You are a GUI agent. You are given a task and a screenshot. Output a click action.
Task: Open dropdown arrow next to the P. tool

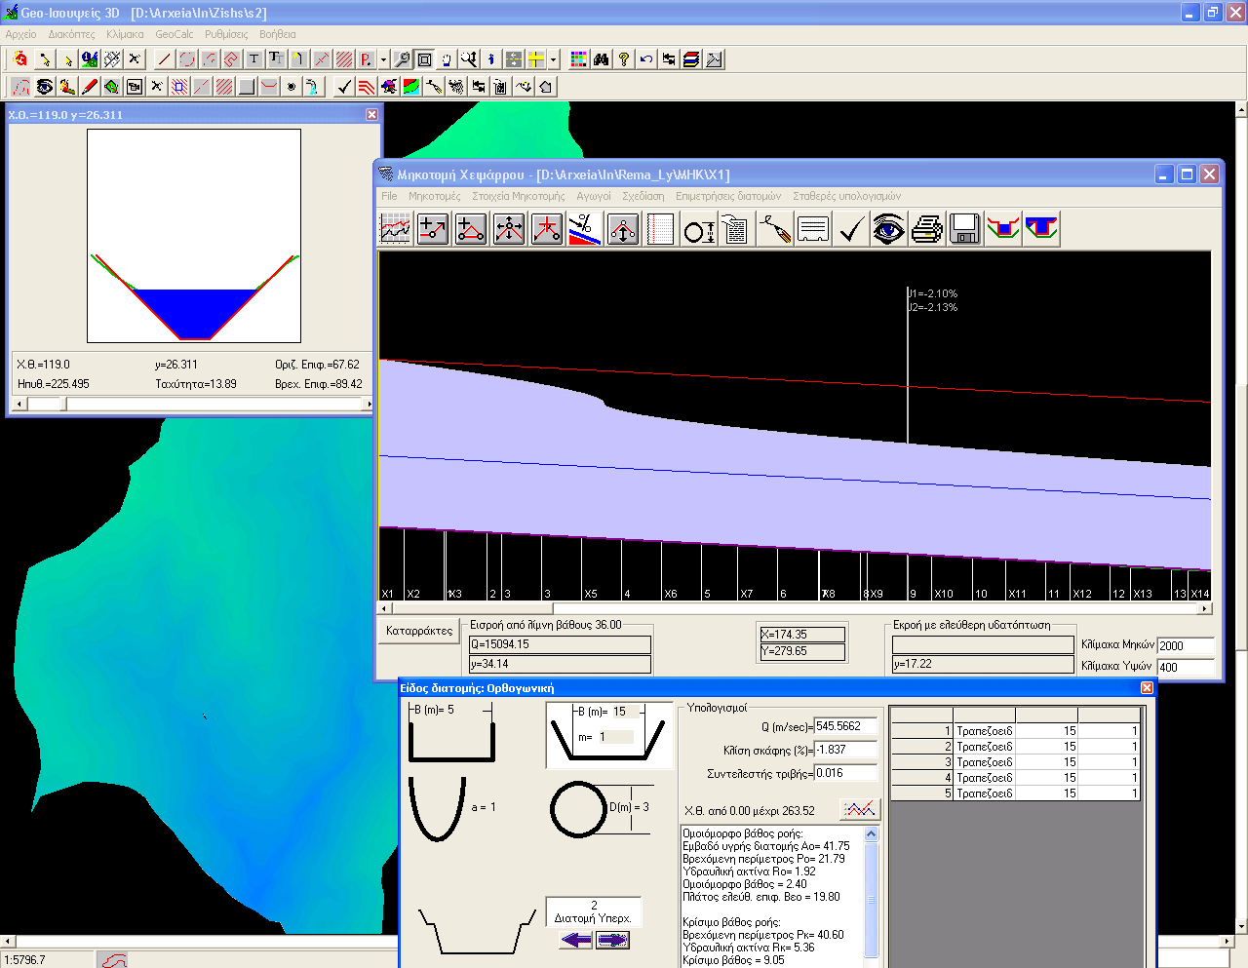pos(383,59)
